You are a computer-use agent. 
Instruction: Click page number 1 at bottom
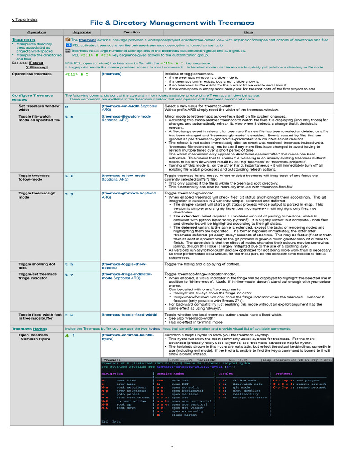tap(173, 447)
